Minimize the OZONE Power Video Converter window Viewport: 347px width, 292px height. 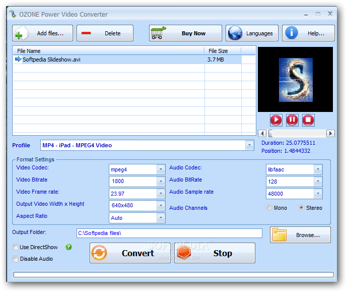[x=306, y=14]
